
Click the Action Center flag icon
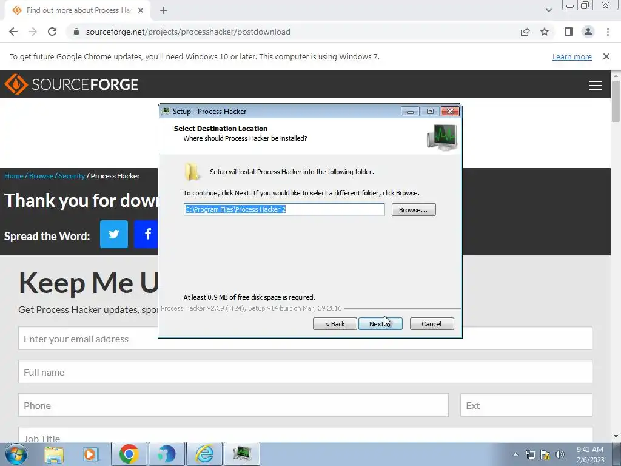tap(545, 454)
